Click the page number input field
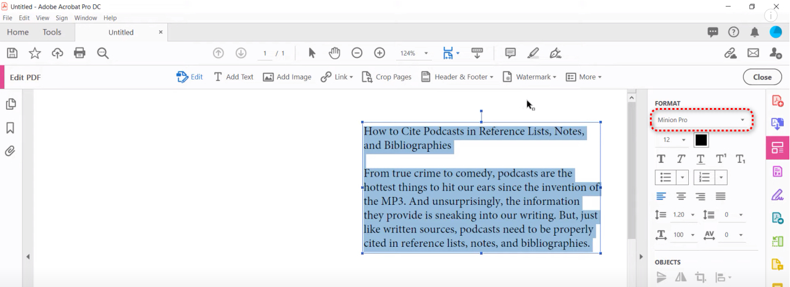790x287 pixels. 265,54
